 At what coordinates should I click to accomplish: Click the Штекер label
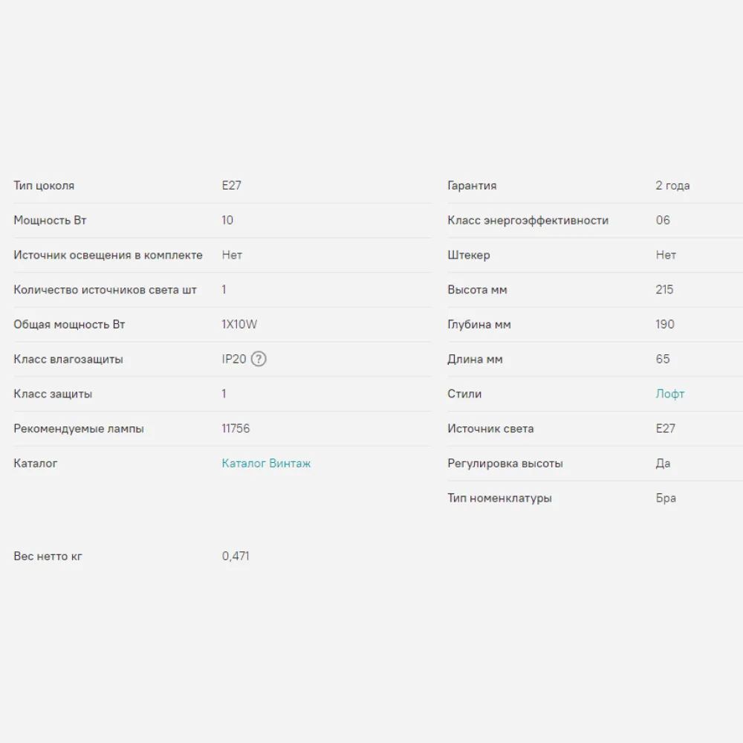(468, 255)
